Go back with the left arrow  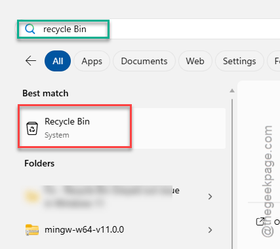(31, 61)
